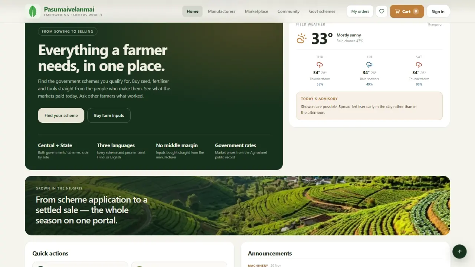Click Friday's rain showers icon
Image resolution: width=475 pixels, height=267 pixels.
coord(369,65)
